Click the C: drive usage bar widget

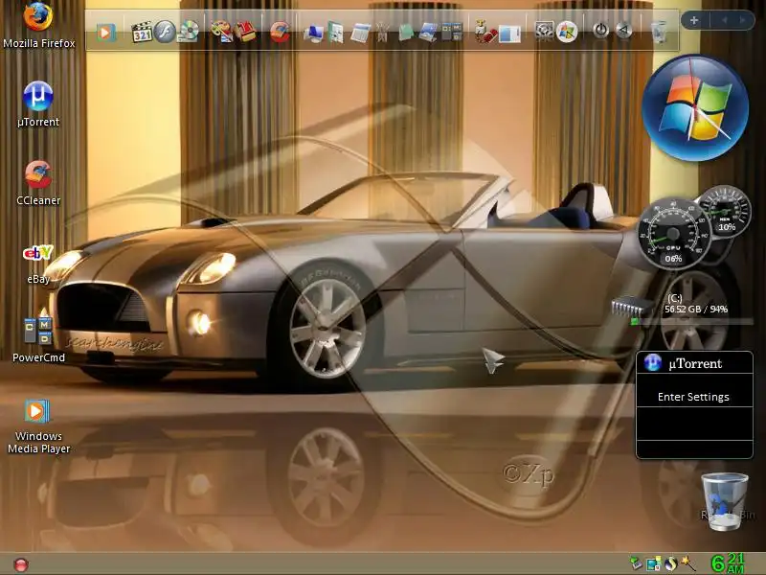click(x=694, y=321)
